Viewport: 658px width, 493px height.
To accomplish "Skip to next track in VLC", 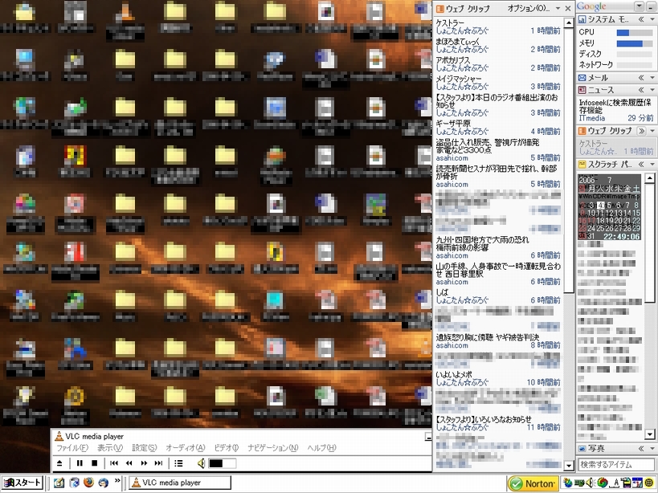I will (x=158, y=463).
